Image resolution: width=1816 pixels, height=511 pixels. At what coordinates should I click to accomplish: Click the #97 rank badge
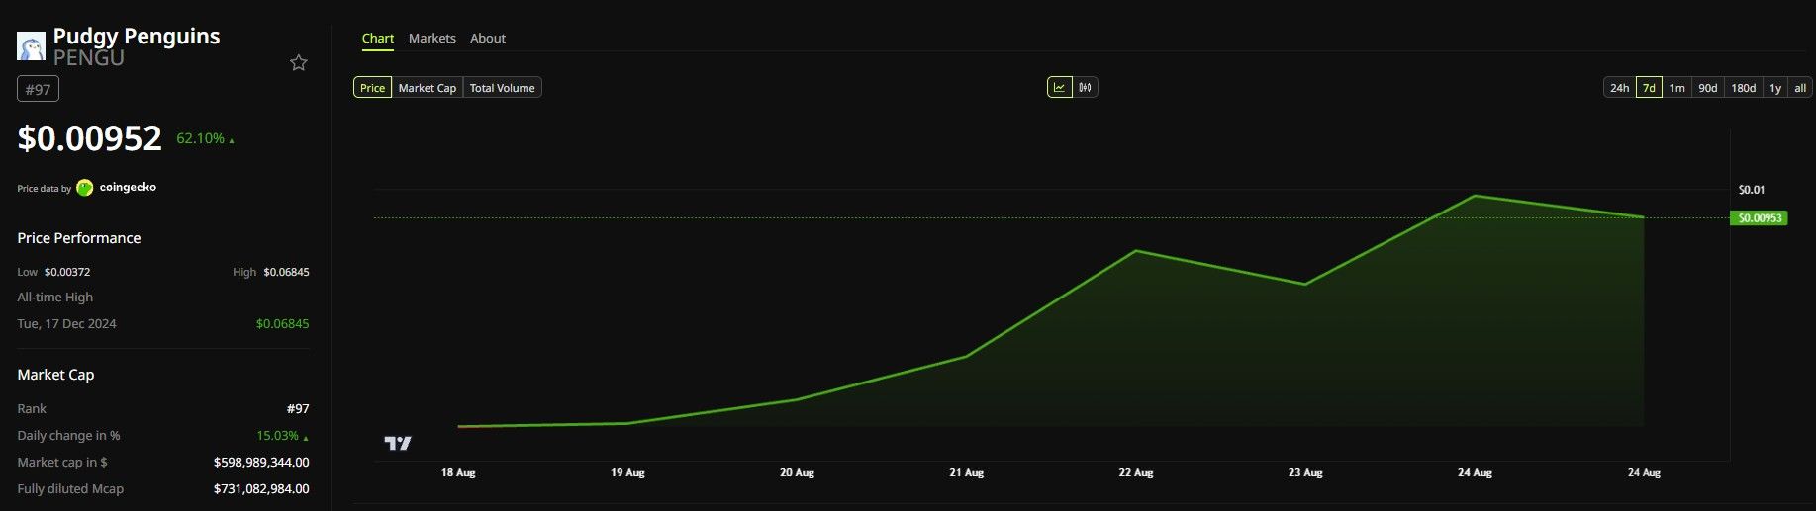[39, 90]
